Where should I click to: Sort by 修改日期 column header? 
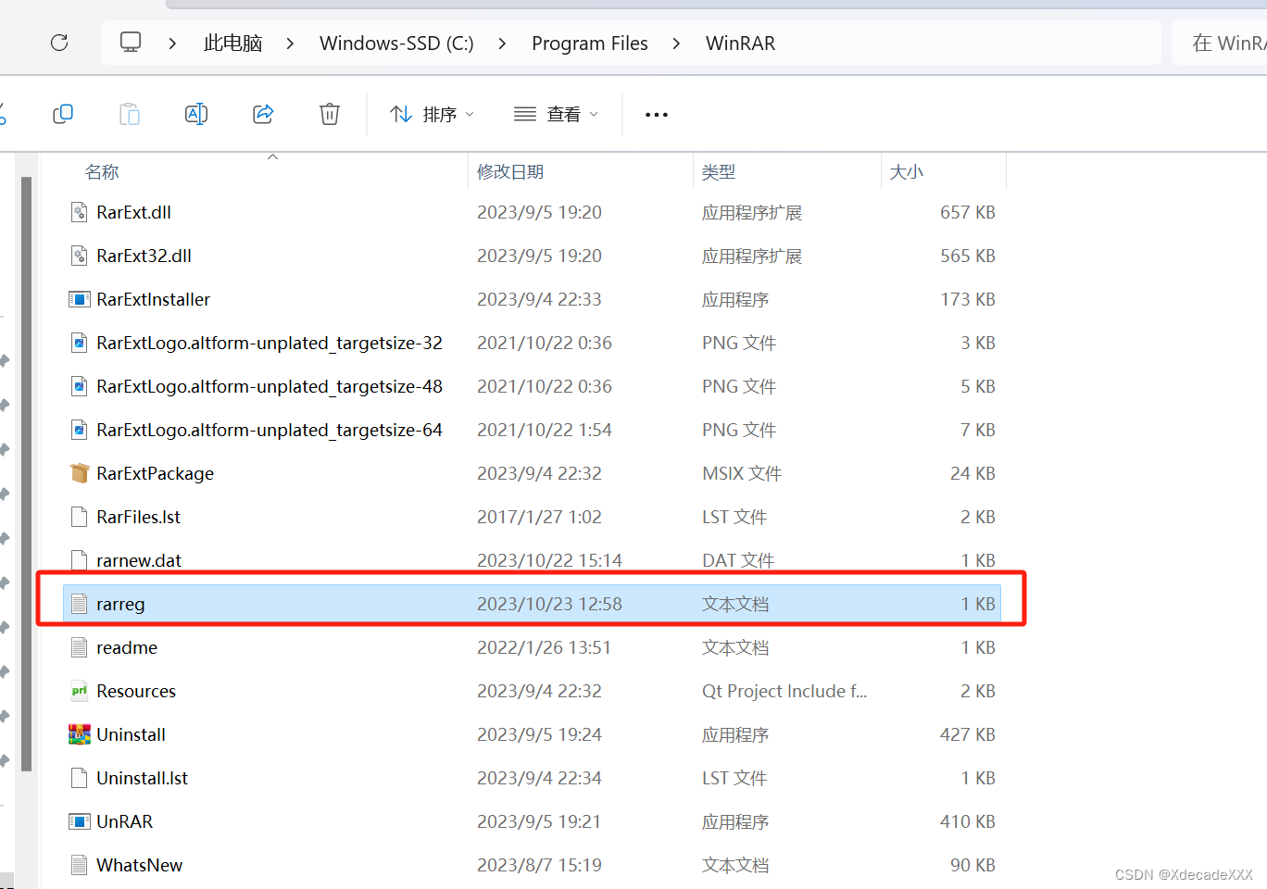click(x=510, y=172)
